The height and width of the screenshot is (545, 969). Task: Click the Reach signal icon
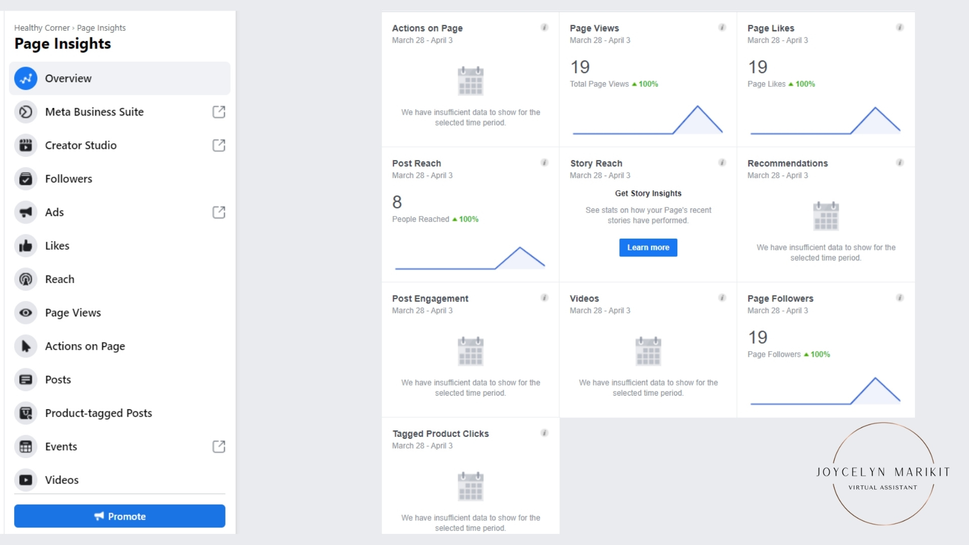point(26,279)
